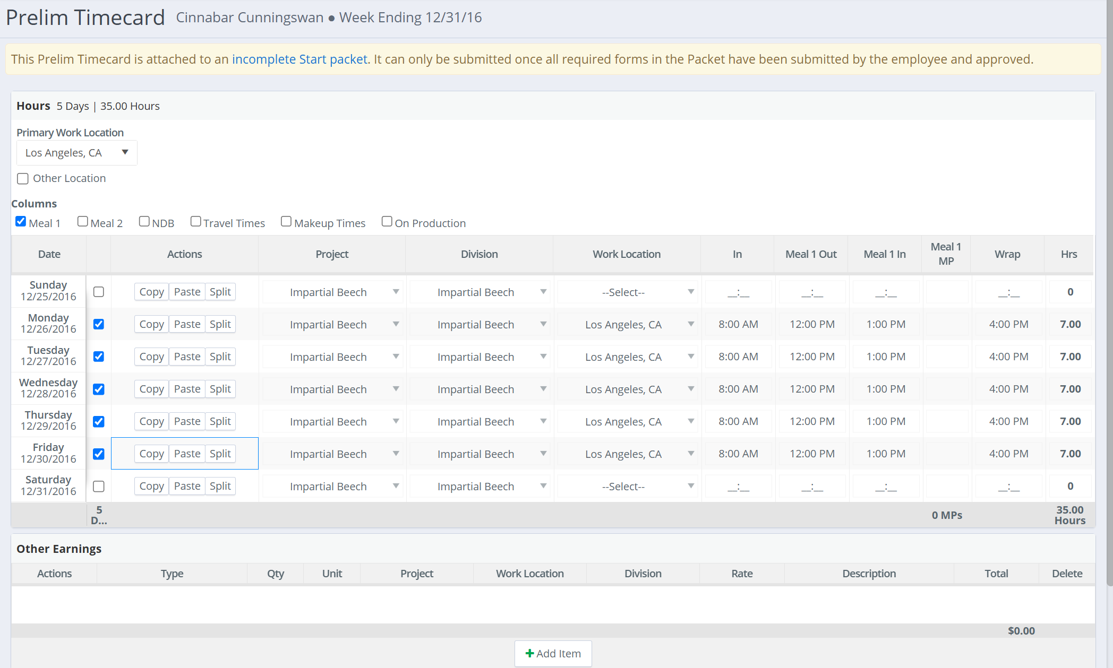Screen dimensions: 1113x668
Task: Click the Delete header in Other Earnings
Action: point(1067,574)
